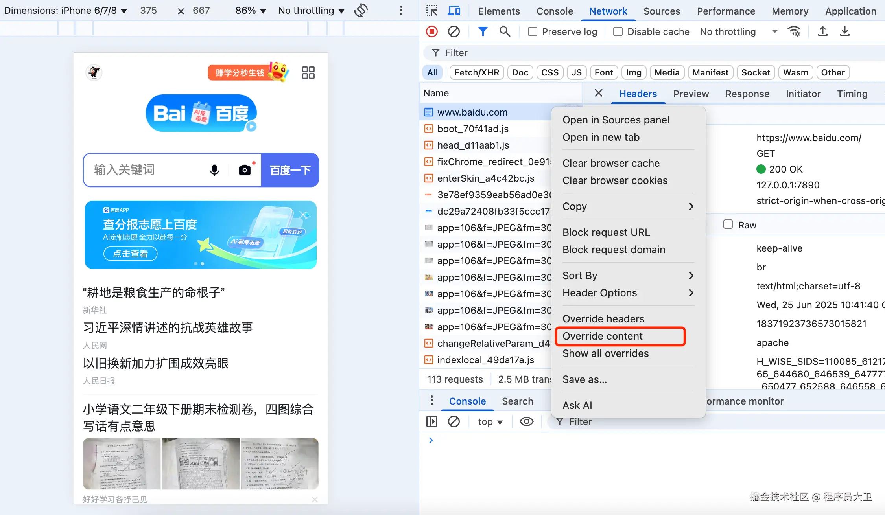Screen dimensions: 885x515
Task: Click the 百度一下 search button
Action: point(290,170)
